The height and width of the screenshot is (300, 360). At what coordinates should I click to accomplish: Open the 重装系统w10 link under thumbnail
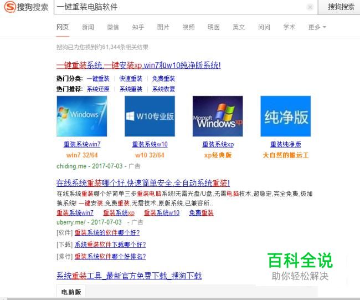[x=150, y=144]
